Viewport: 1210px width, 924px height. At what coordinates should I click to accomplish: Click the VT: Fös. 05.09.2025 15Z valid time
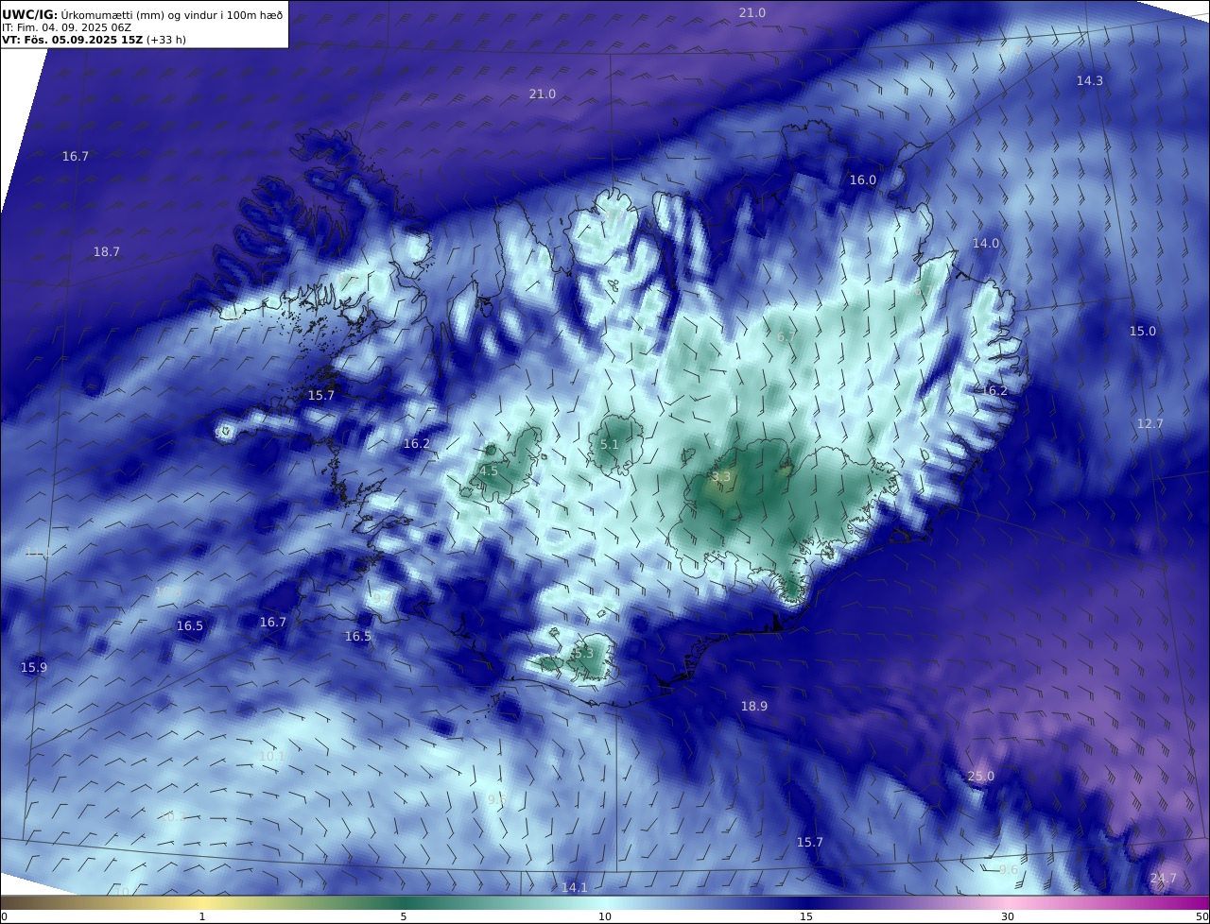[72, 40]
